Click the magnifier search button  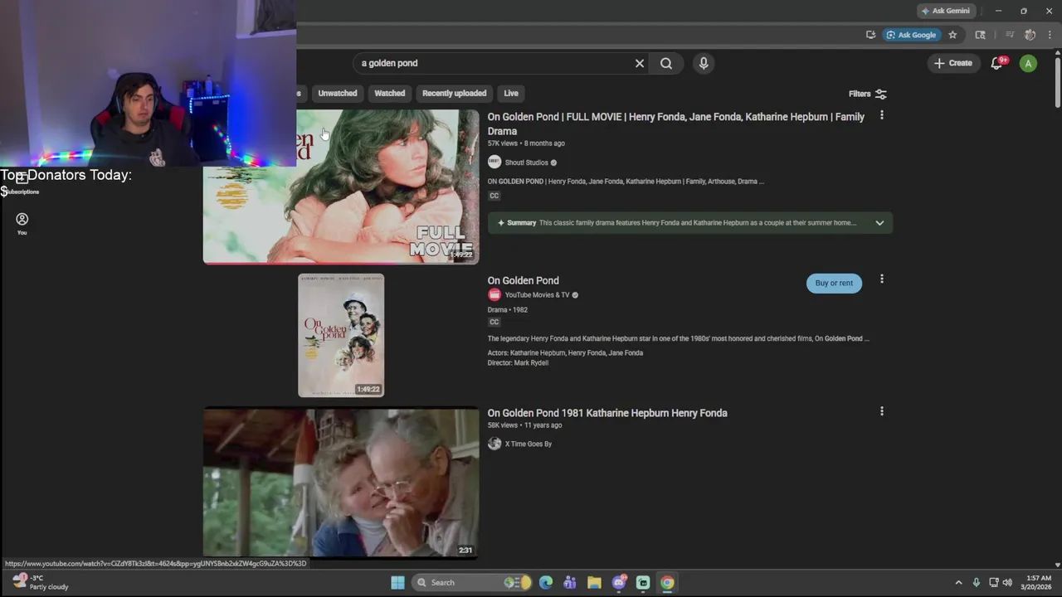coord(666,63)
